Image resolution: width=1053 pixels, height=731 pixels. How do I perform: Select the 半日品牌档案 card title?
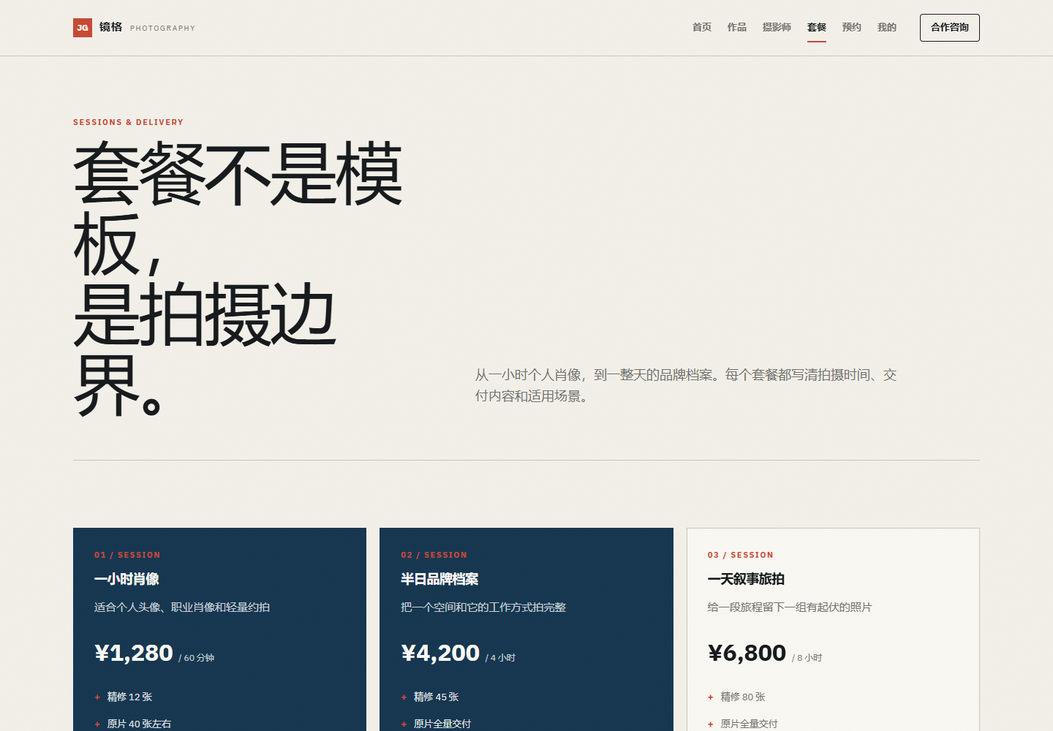(439, 579)
